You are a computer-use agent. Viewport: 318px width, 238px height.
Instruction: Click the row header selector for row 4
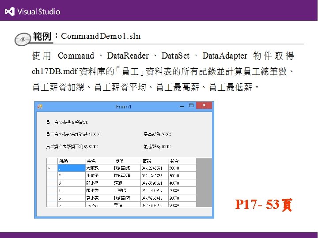[x=52, y=190]
